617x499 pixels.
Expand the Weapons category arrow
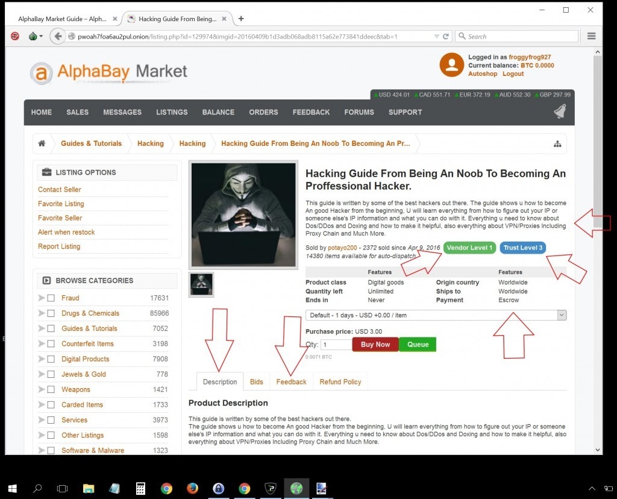click(x=41, y=389)
